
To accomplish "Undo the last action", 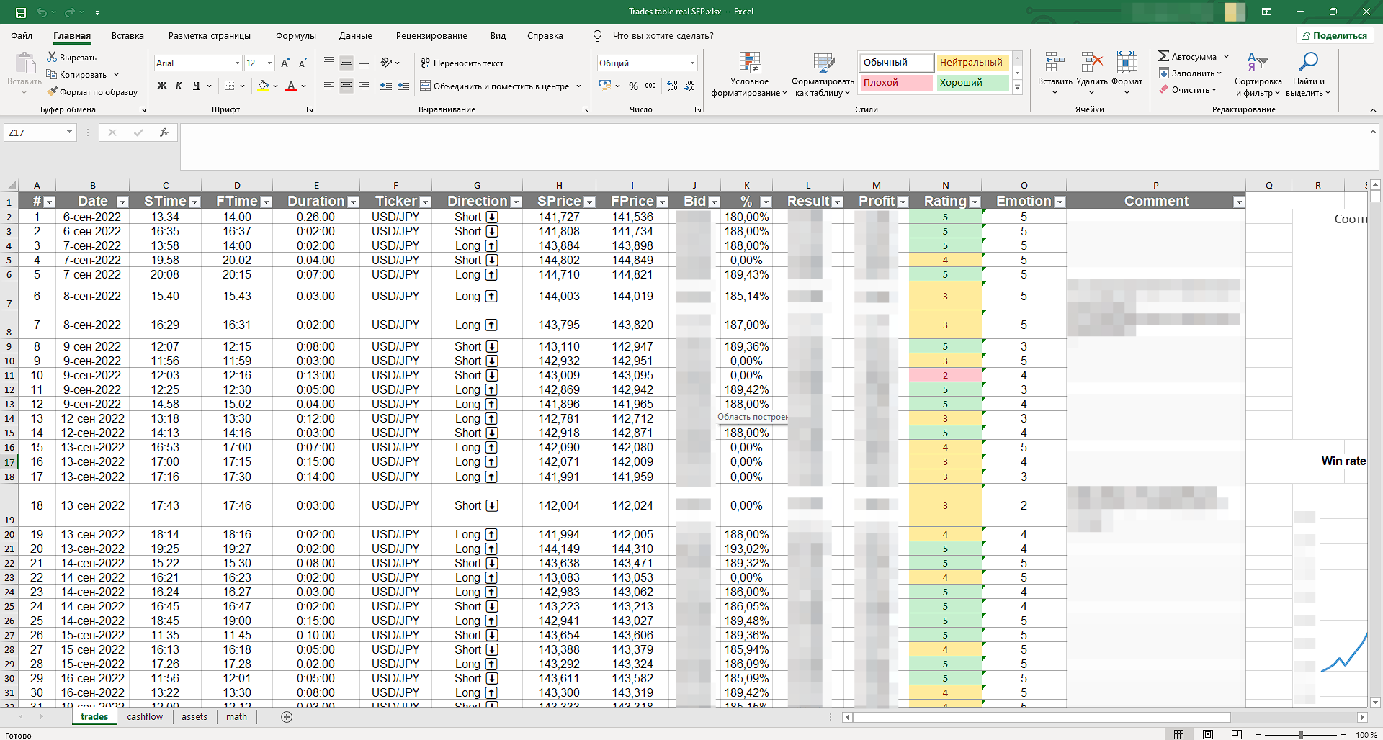I will (x=42, y=12).
